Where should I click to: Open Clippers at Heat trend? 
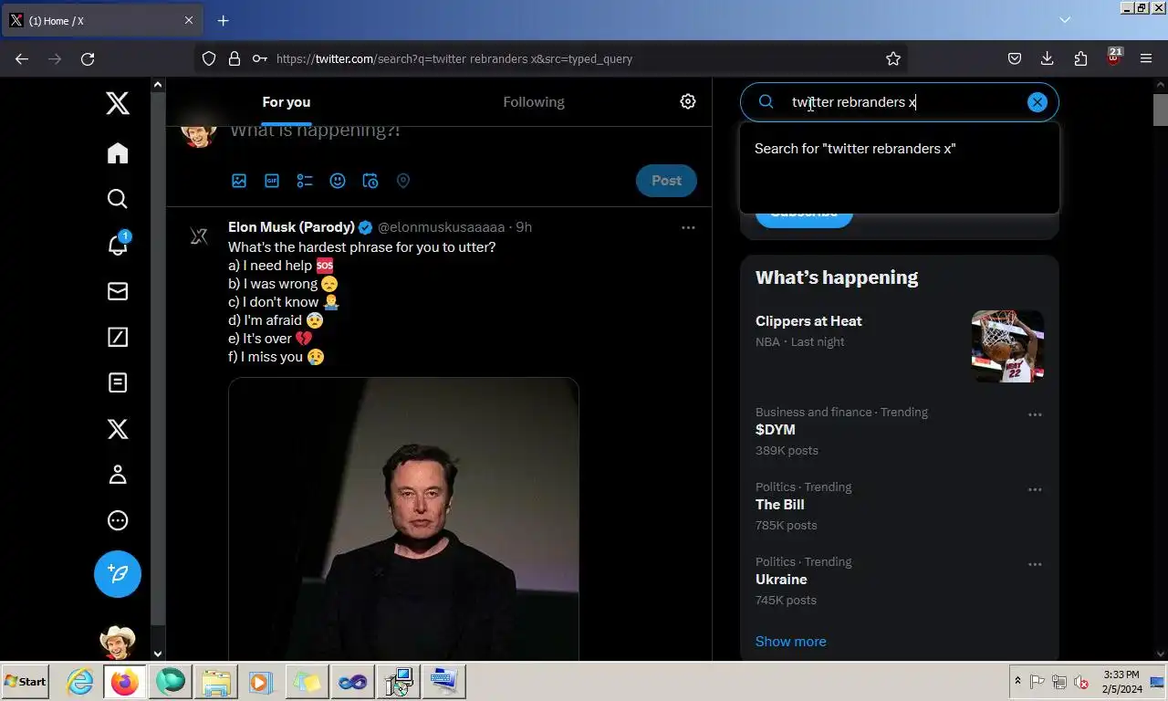pyautogui.click(x=808, y=321)
